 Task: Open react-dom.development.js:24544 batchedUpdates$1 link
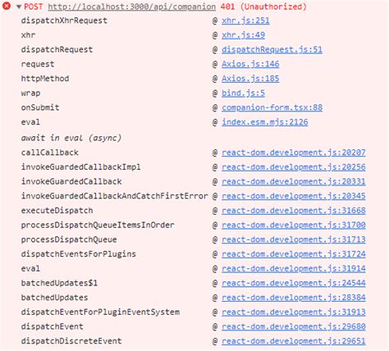click(x=294, y=283)
